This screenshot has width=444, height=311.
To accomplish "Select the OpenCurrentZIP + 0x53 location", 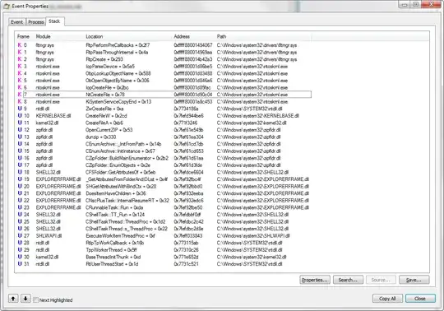I will coord(109,130).
